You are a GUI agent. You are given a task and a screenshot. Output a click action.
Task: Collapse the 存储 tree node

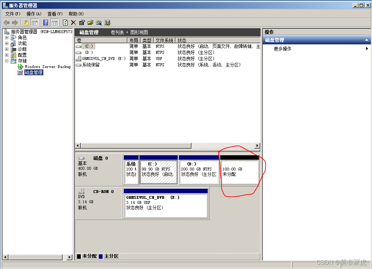pos(7,61)
